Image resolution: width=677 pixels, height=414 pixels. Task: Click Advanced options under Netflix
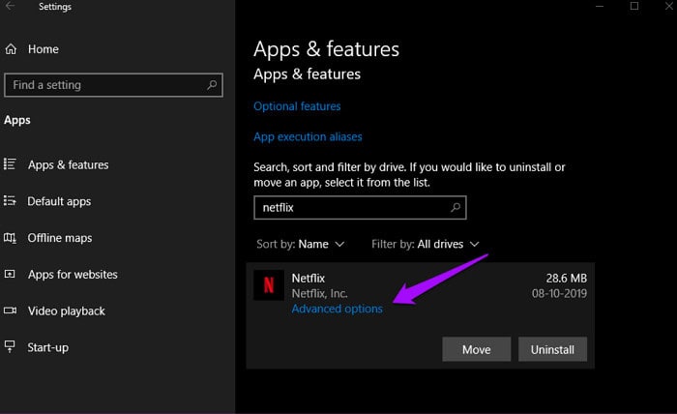pyautogui.click(x=338, y=309)
